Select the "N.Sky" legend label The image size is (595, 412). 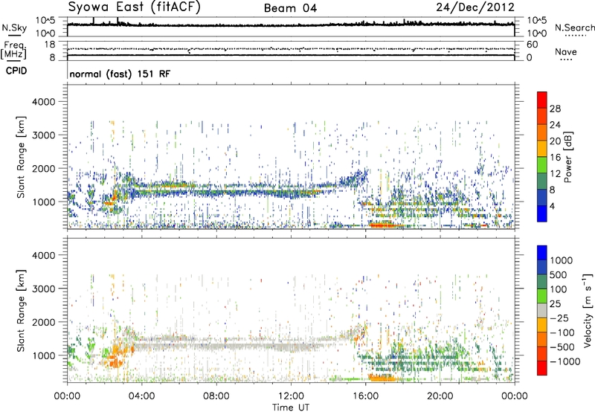[14, 28]
